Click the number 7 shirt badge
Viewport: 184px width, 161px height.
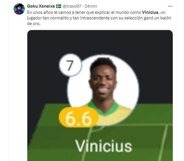coord(70,65)
